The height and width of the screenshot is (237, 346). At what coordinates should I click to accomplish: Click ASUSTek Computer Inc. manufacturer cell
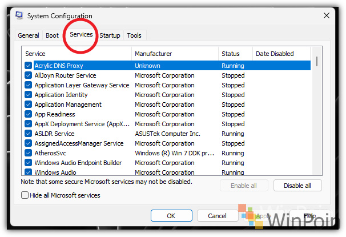point(167,134)
